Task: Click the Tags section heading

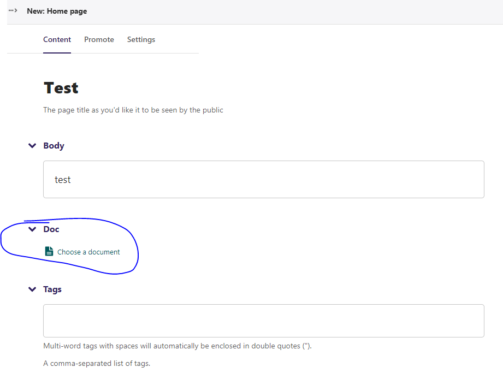Action: tap(52, 289)
